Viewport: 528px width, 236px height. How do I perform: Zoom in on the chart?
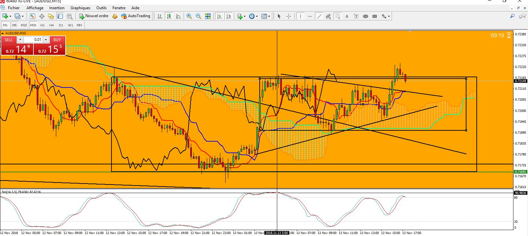(x=189, y=16)
